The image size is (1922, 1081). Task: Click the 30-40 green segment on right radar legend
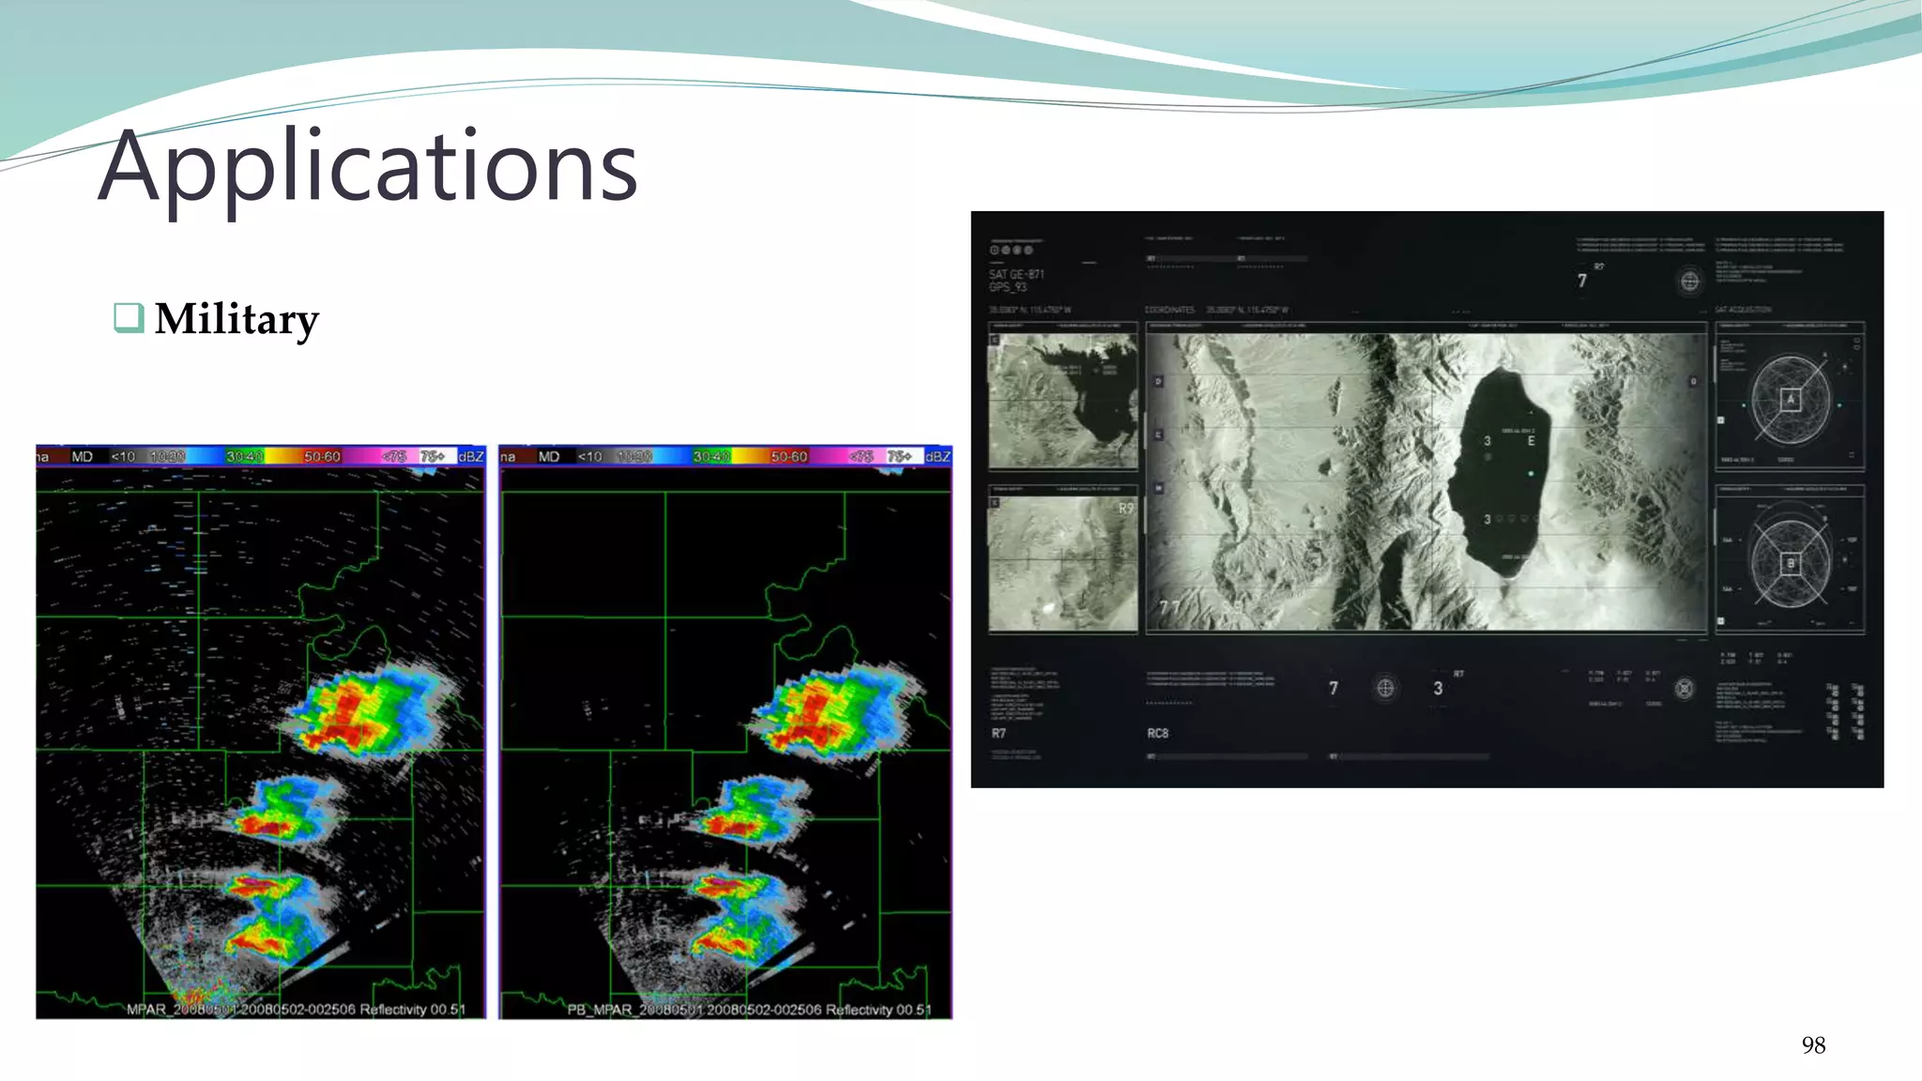pyautogui.click(x=710, y=457)
